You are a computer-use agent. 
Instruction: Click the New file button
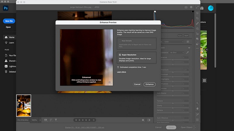[x=9, y=21]
